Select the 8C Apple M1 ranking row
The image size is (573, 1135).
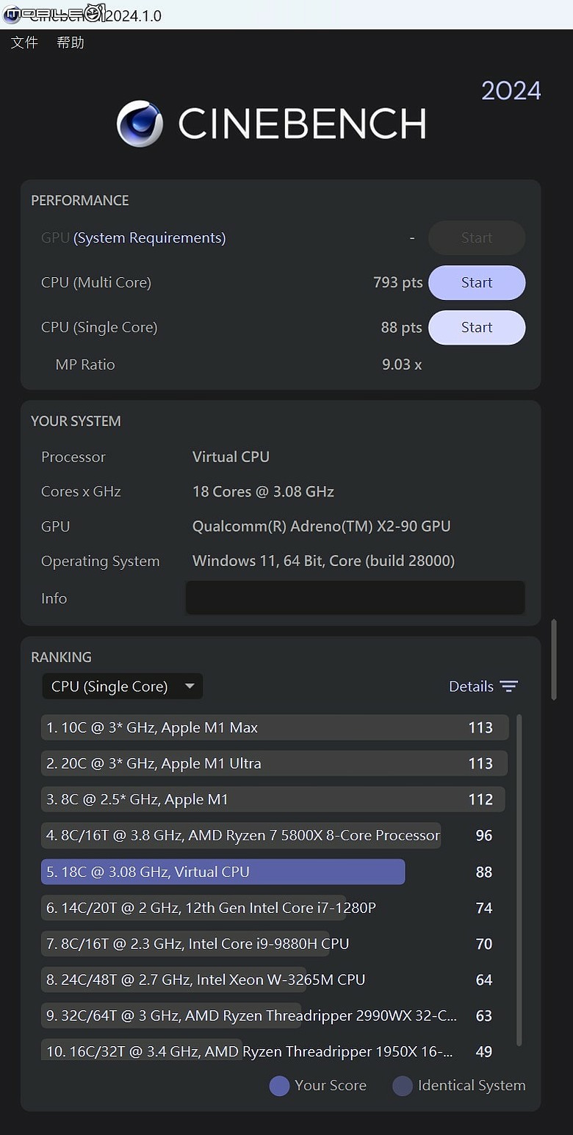(x=275, y=800)
